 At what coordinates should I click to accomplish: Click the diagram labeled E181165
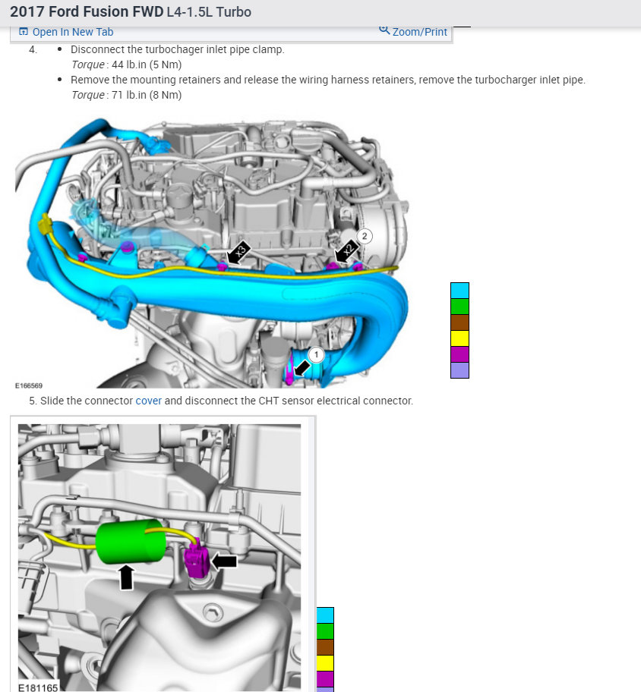pyautogui.click(x=159, y=554)
